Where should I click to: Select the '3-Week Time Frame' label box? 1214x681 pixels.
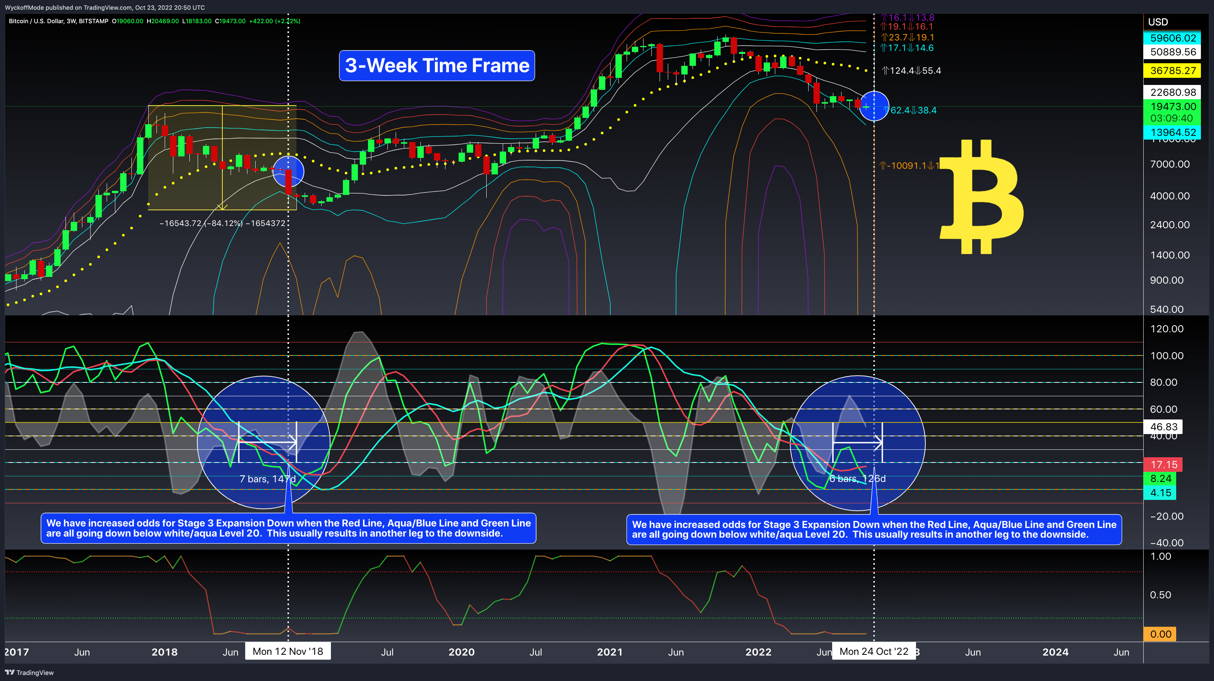point(437,65)
